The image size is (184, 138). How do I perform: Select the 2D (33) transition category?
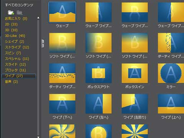[11, 24]
